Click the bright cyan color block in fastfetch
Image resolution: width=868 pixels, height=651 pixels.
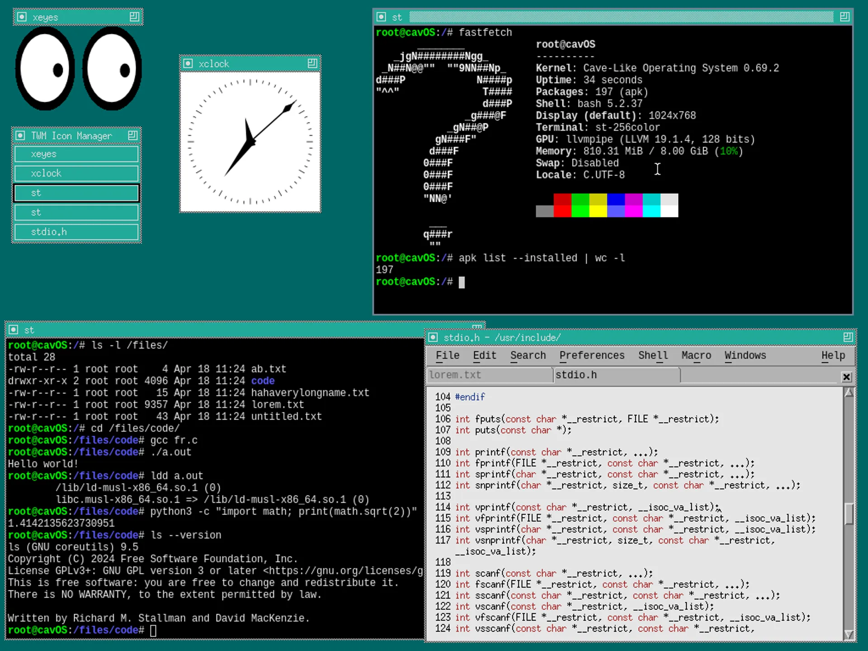pos(651,211)
